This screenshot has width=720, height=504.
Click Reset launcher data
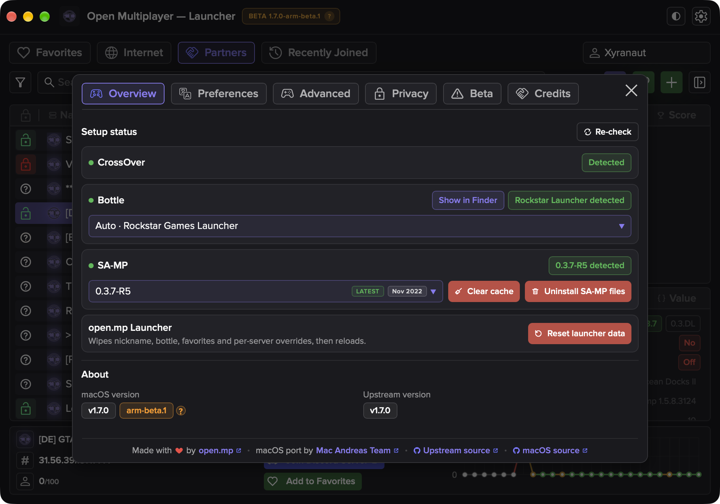pos(580,333)
